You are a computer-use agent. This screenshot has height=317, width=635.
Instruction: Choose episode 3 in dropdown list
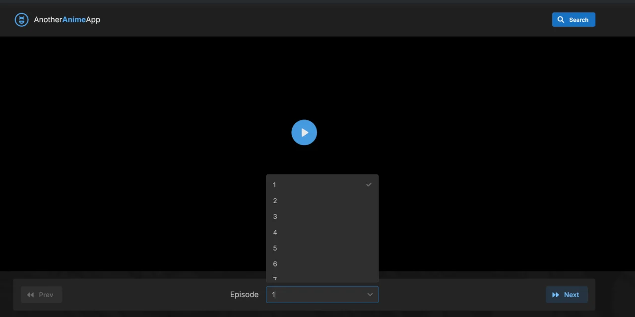[322, 216]
